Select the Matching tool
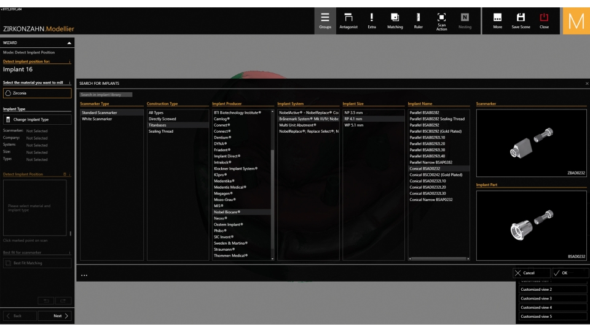 pos(395,21)
